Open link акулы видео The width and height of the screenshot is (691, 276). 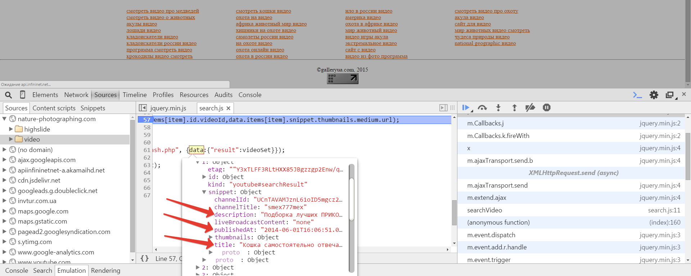(142, 24)
